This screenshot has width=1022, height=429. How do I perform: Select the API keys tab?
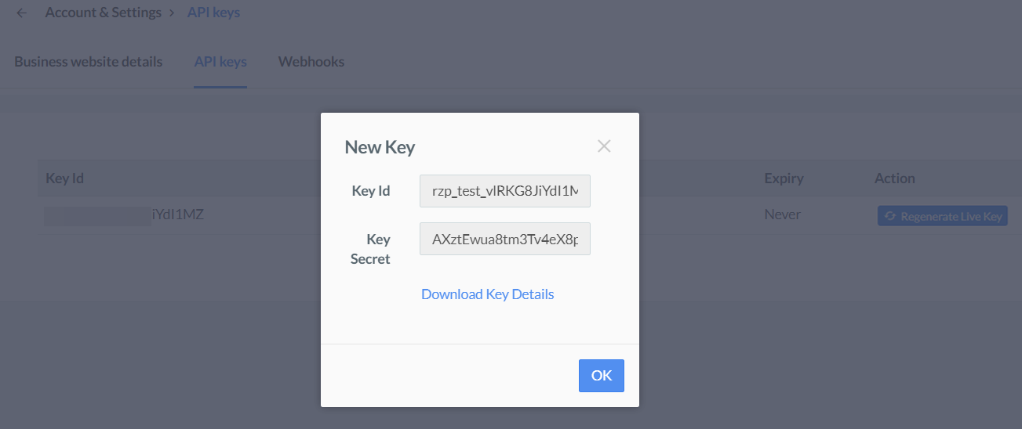click(x=220, y=61)
